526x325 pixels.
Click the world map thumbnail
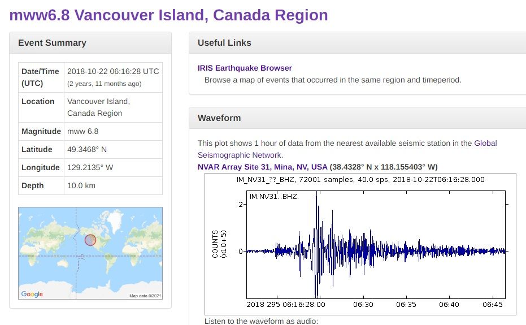coord(90,253)
